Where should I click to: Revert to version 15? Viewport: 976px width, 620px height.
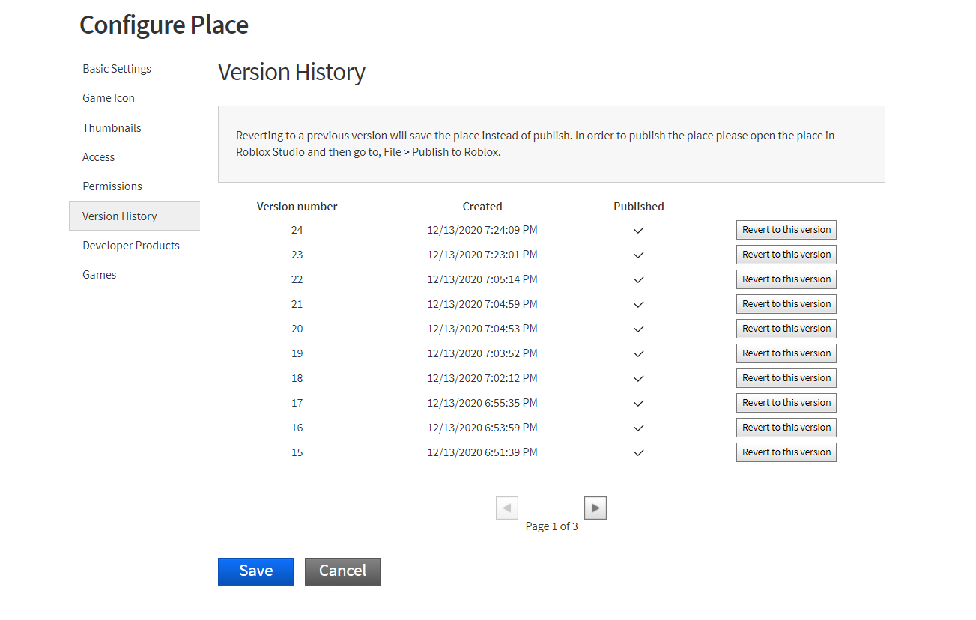786,452
